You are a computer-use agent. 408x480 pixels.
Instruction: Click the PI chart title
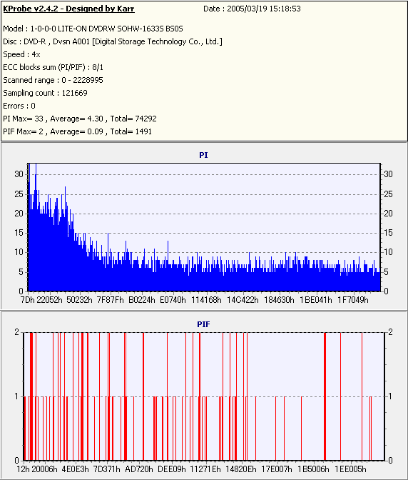(x=203, y=155)
